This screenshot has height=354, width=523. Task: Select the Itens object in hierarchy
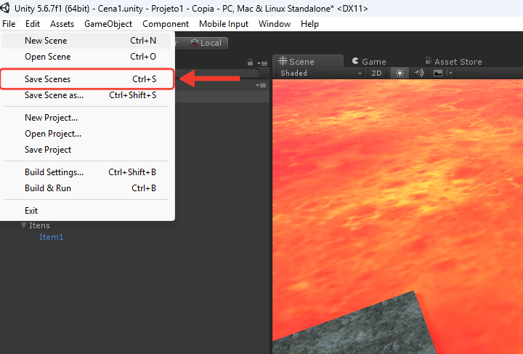pos(39,225)
